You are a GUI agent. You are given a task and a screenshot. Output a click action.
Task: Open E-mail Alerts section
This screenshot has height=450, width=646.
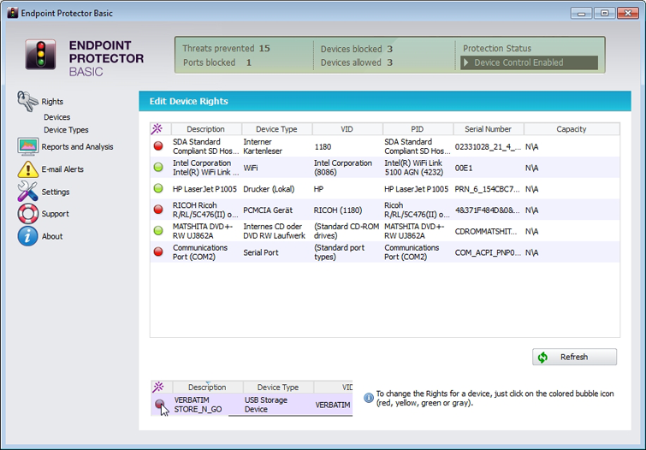tap(62, 169)
